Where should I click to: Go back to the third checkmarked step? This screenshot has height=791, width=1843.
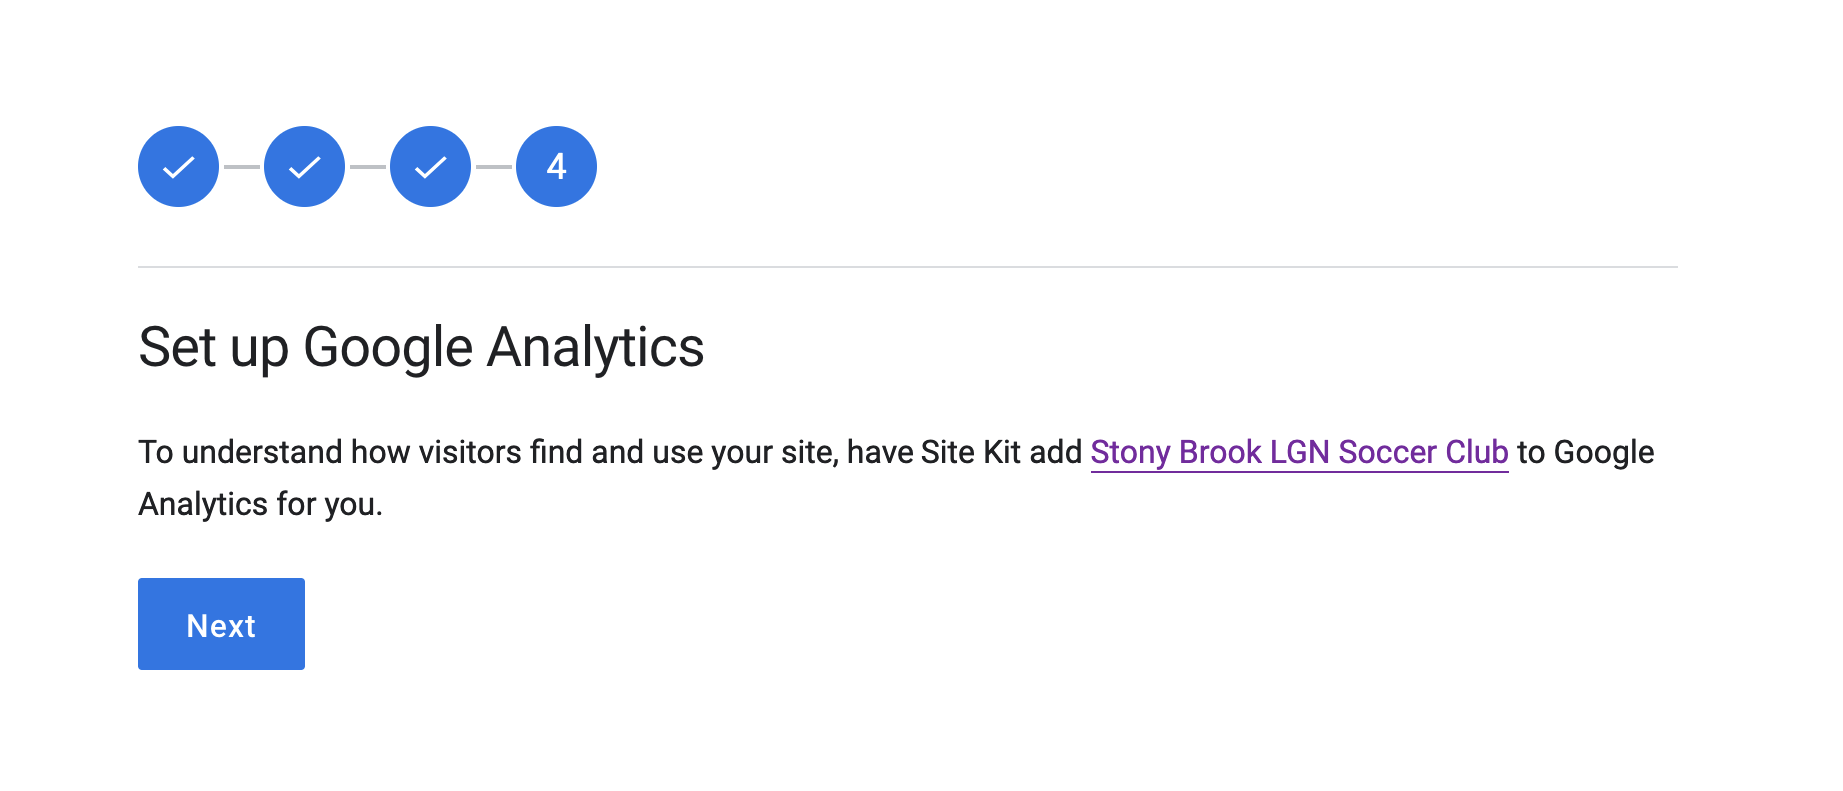click(x=430, y=166)
